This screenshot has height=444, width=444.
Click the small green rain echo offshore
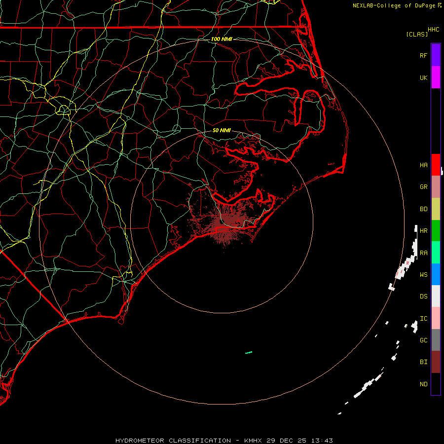[x=249, y=353]
